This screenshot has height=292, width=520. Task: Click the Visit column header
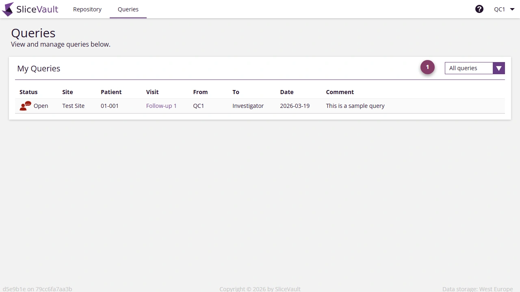[x=152, y=92]
